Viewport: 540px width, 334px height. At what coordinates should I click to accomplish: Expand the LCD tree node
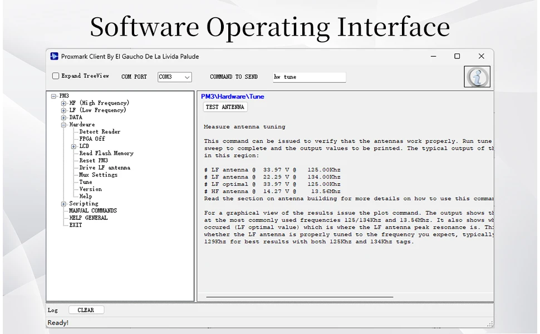pos(73,146)
